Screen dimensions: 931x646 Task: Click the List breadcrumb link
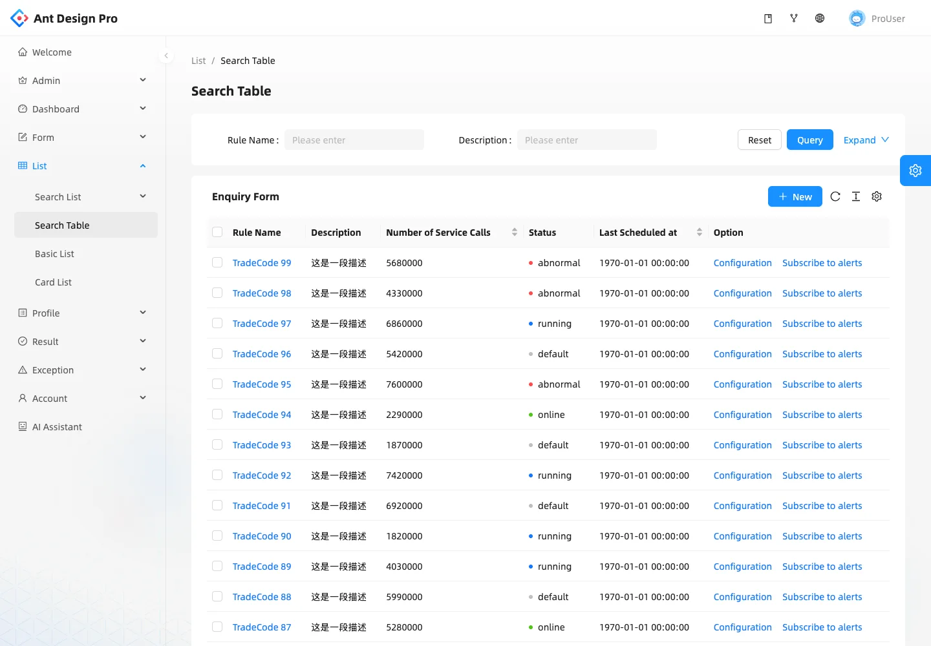coord(198,61)
